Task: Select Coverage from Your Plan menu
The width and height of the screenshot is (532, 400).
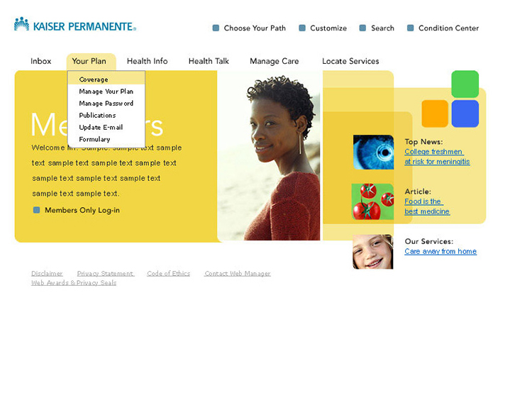Action: 94,79
